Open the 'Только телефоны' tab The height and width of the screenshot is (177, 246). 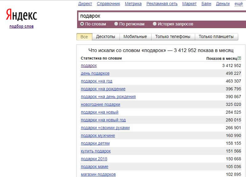tap(173, 37)
